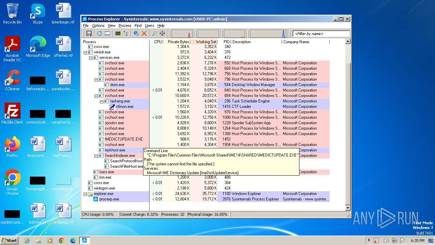Click the Process Explorer taskbar button
Image resolution: width=435 pixels, height=245 pixels.
tap(84, 241)
